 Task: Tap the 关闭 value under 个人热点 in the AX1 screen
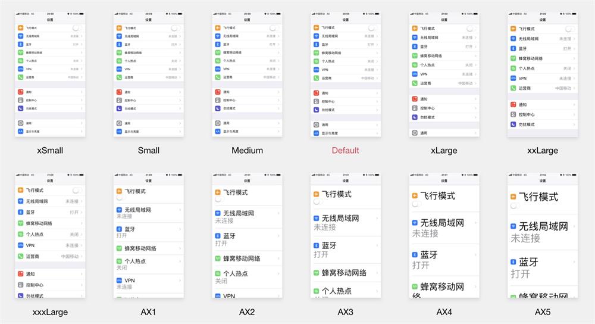click(x=122, y=268)
